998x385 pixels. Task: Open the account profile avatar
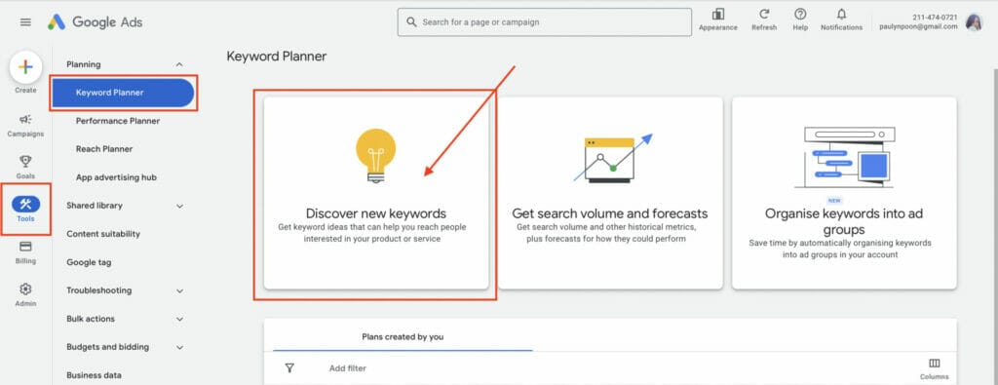974,22
